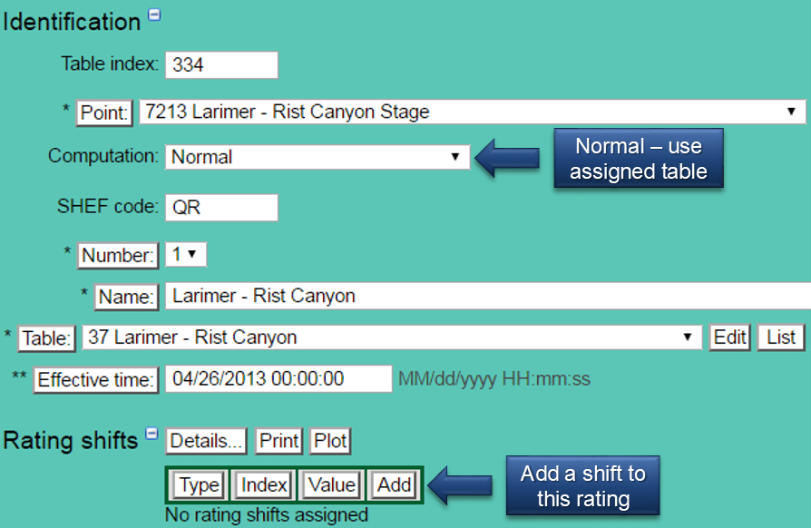Edit the assigned rating table
The height and width of the screenshot is (528, 811).
[x=730, y=337]
